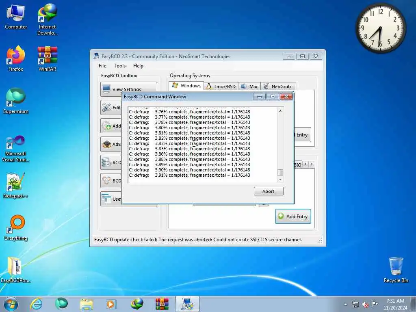Select Microsoft Visual Studio desktop shortcut
The height and width of the screenshot is (312, 416).
[x=16, y=149]
